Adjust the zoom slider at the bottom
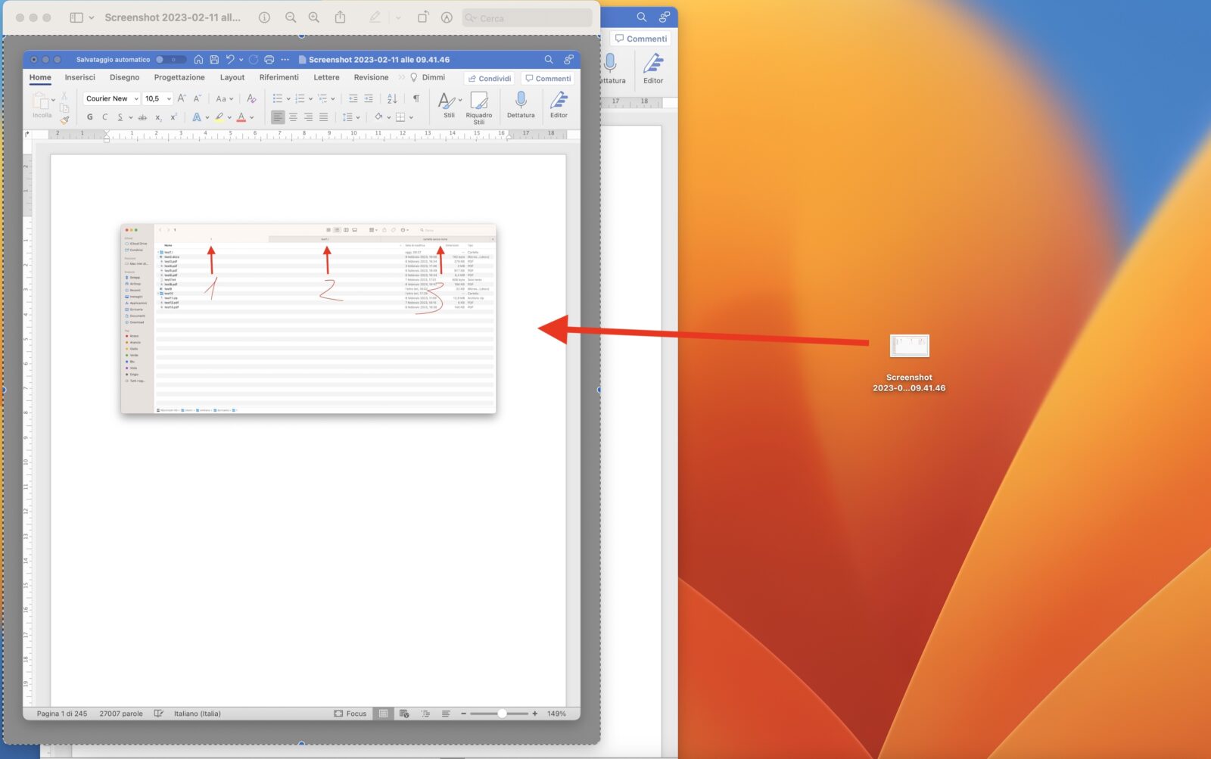The image size is (1211, 759). coord(501,713)
